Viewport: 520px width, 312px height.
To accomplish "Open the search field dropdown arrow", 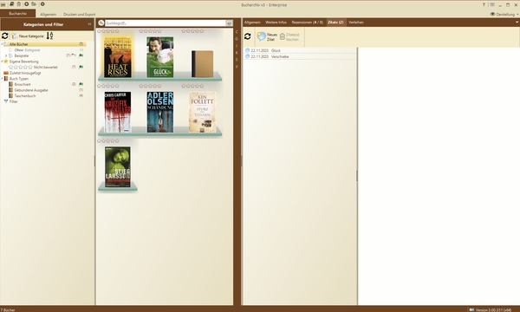I will tap(229, 23).
